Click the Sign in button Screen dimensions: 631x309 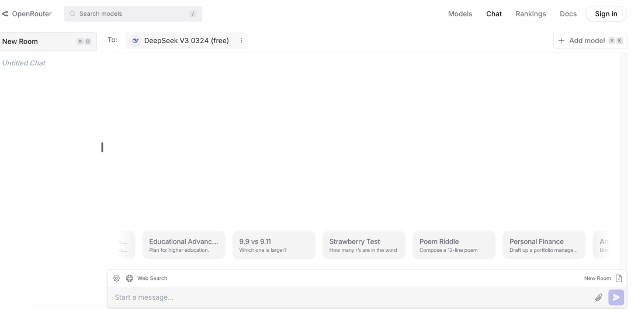tap(606, 13)
